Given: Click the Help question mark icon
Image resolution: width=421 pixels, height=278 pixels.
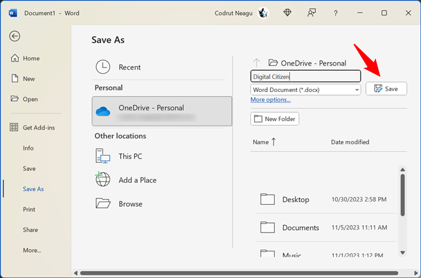Looking at the screenshot, I should coord(335,13).
